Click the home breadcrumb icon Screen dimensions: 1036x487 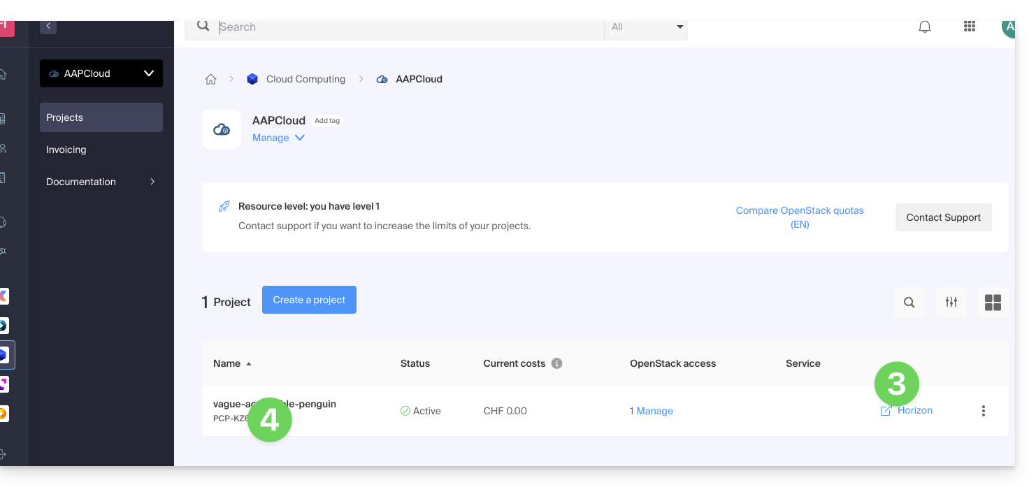(210, 80)
